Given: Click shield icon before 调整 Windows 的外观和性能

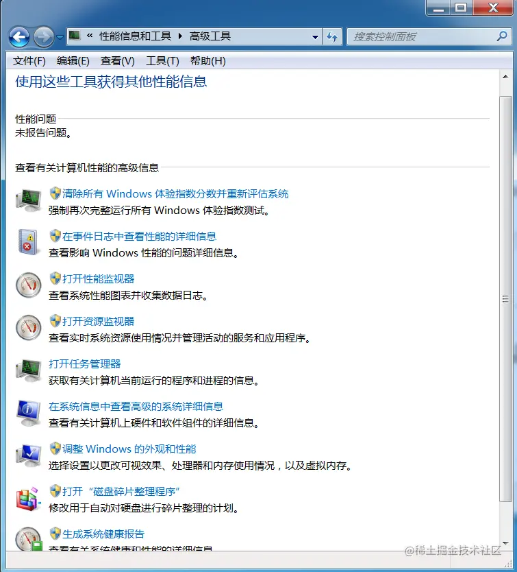Looking at the screenshot, I should tap(55, 449).
